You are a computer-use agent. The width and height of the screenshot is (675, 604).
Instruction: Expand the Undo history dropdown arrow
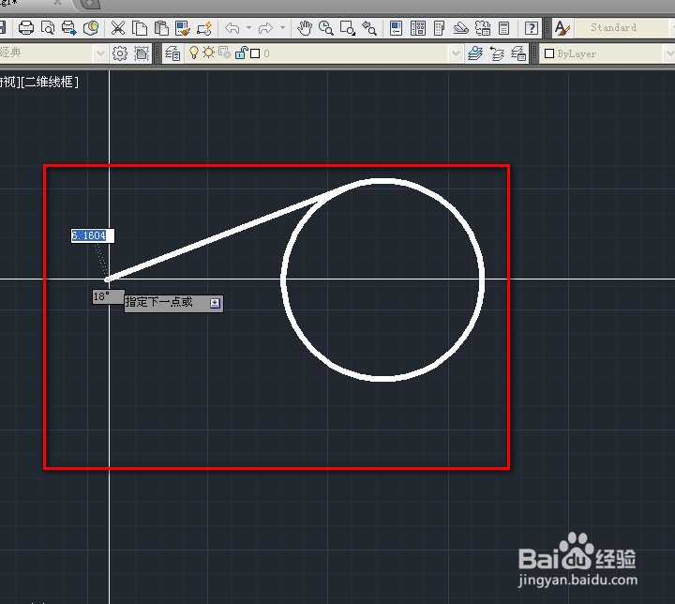[248, 28]
